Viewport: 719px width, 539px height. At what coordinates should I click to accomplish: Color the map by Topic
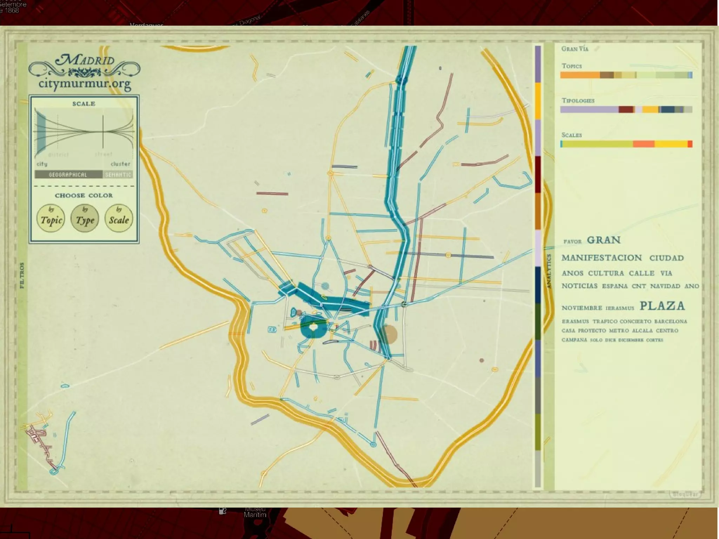pos(51,219)
